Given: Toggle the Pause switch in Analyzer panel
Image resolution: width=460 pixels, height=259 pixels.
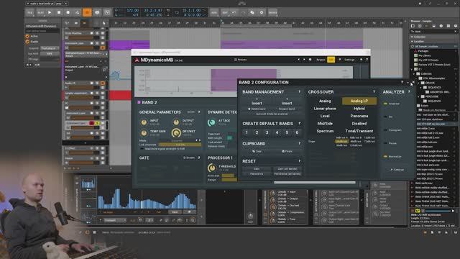Looking at the screenshot, I should 385,143.
